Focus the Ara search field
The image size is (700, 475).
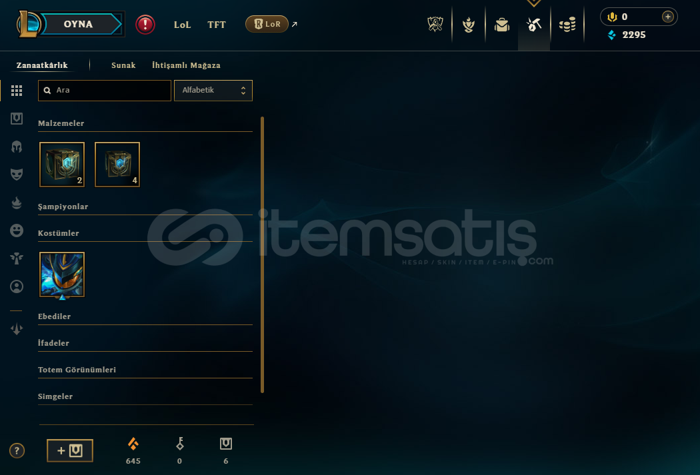(x=105, y=91)
